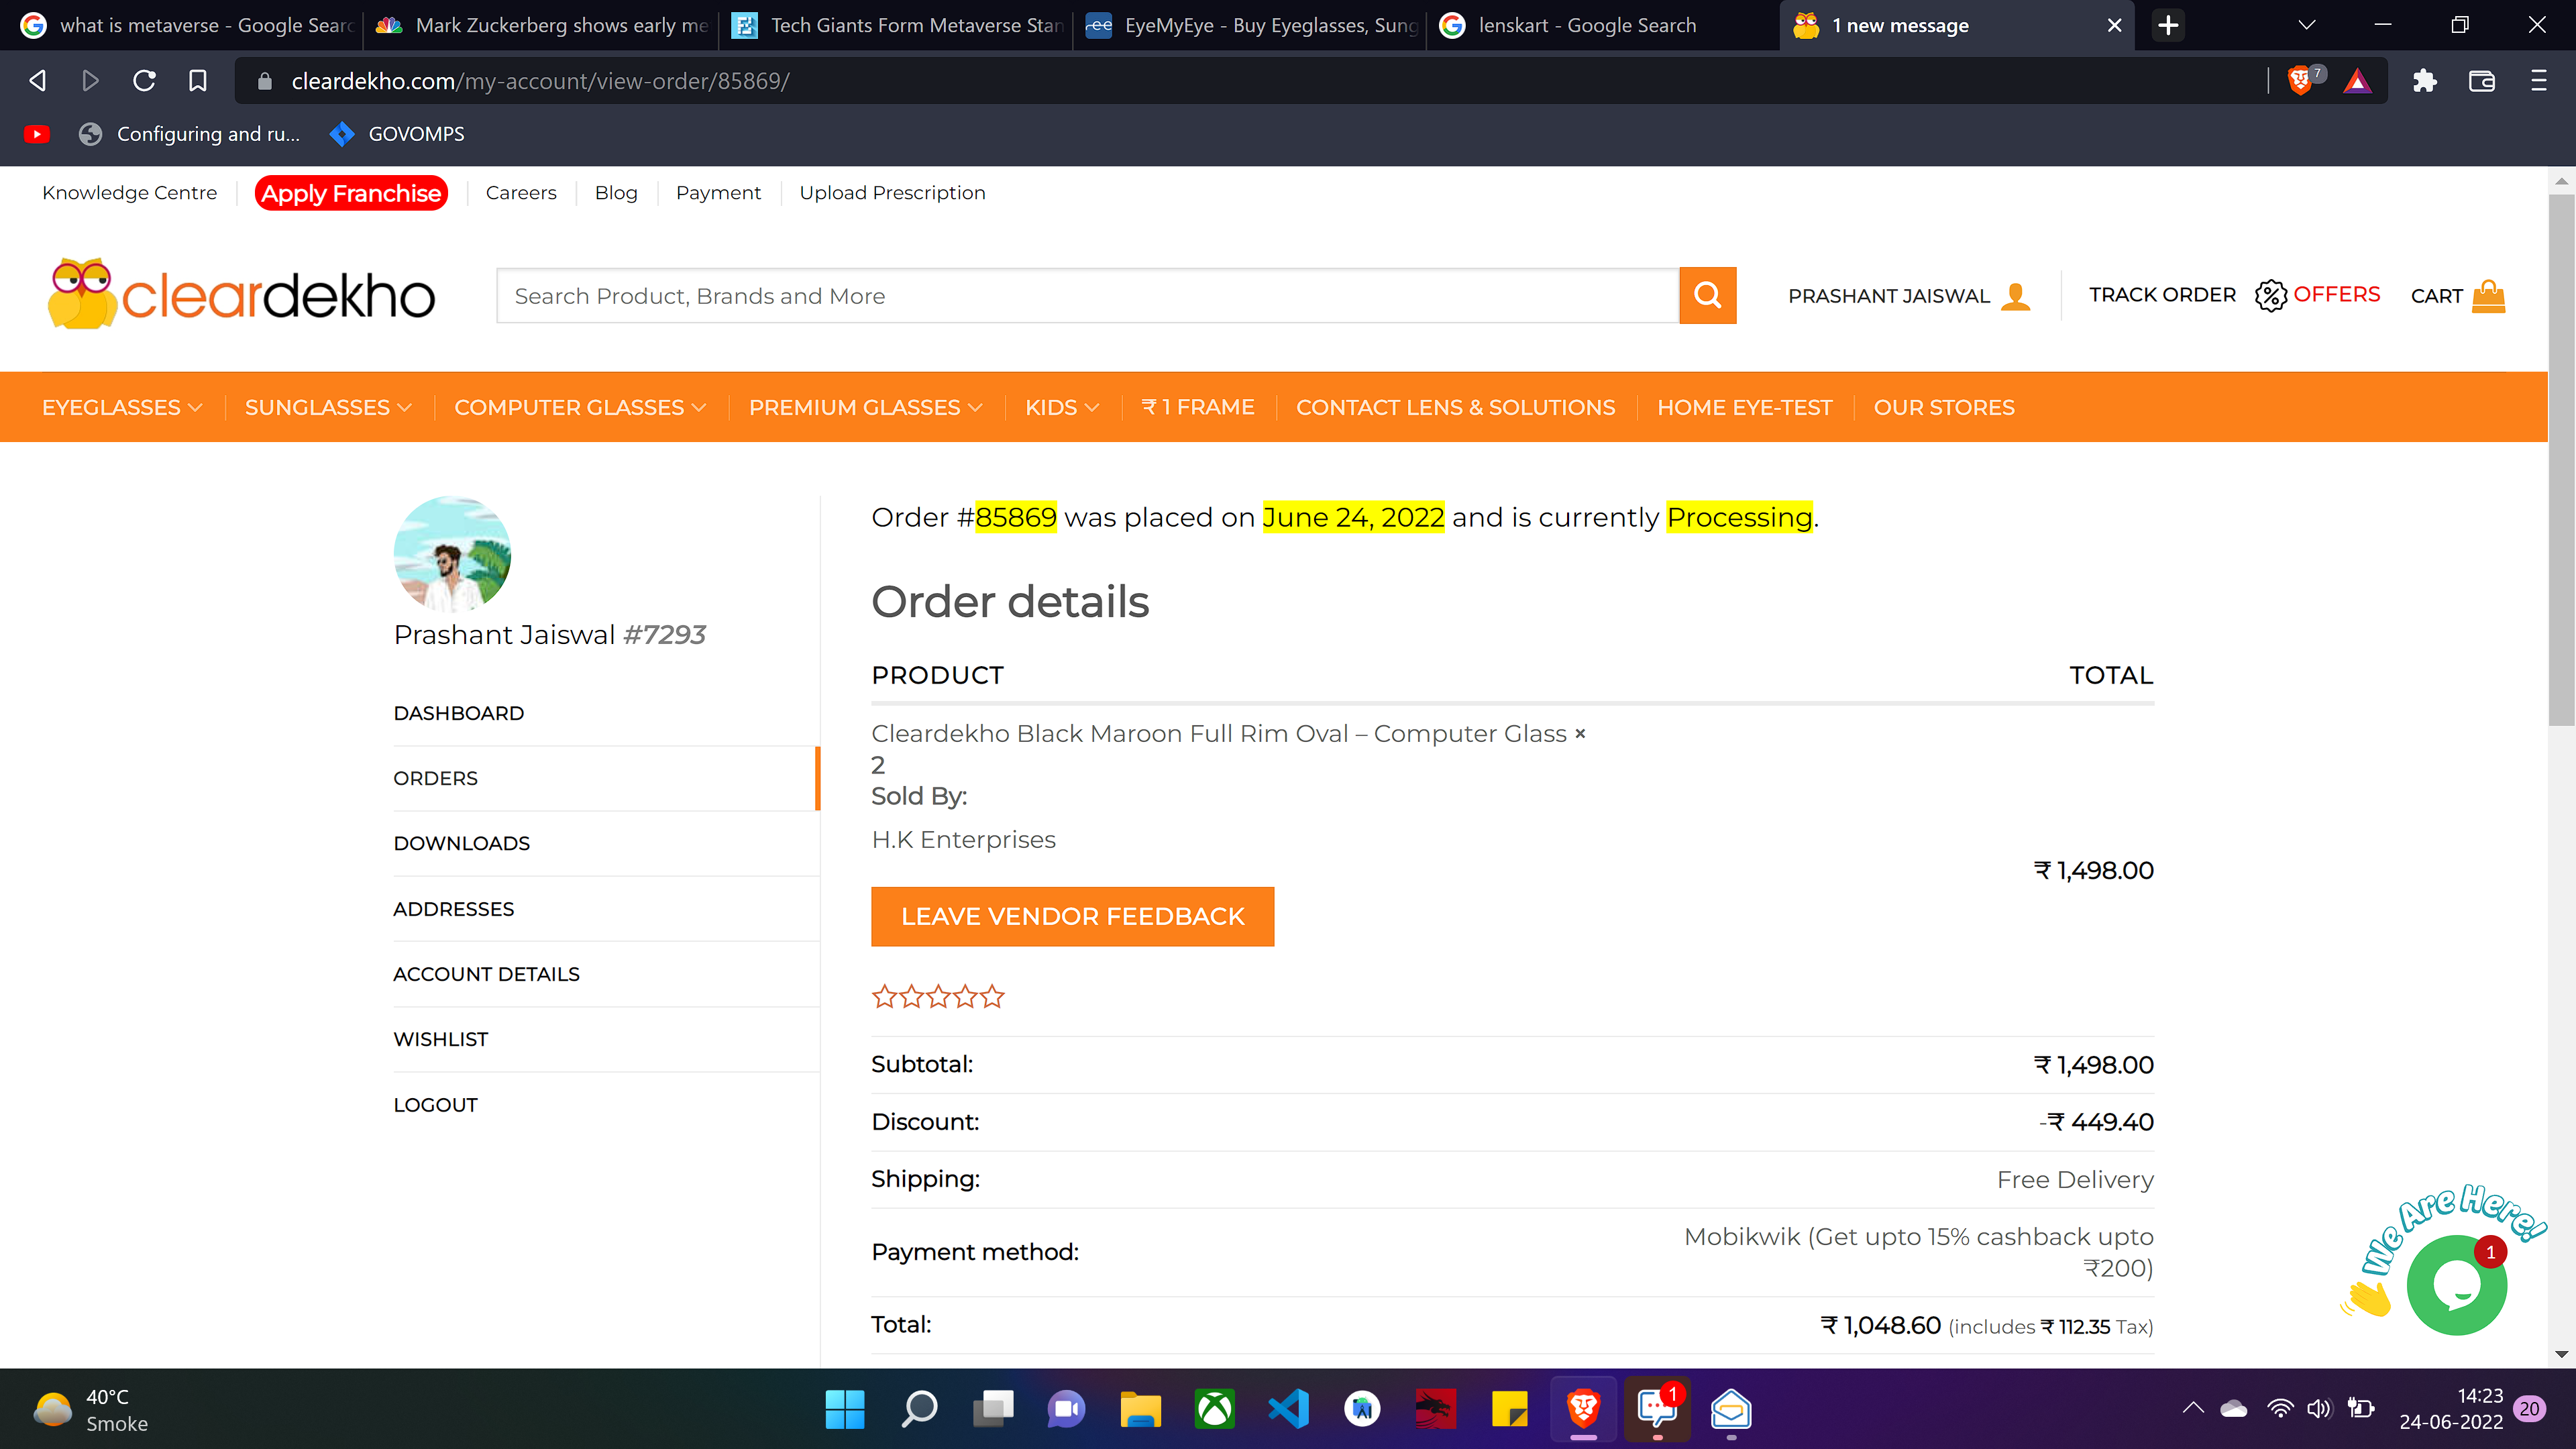This screenshot has height=1449, width=2576.
Task: Open the Xbox app from the taskbar
Action: click(x=1214, y=1409)
